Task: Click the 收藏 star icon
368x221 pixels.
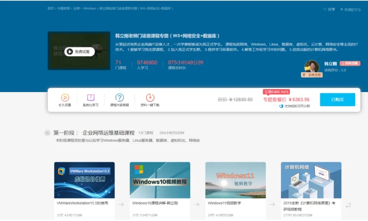Action: coord(342,9)
